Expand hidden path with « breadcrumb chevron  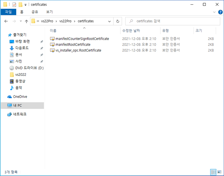pos(38,21)
